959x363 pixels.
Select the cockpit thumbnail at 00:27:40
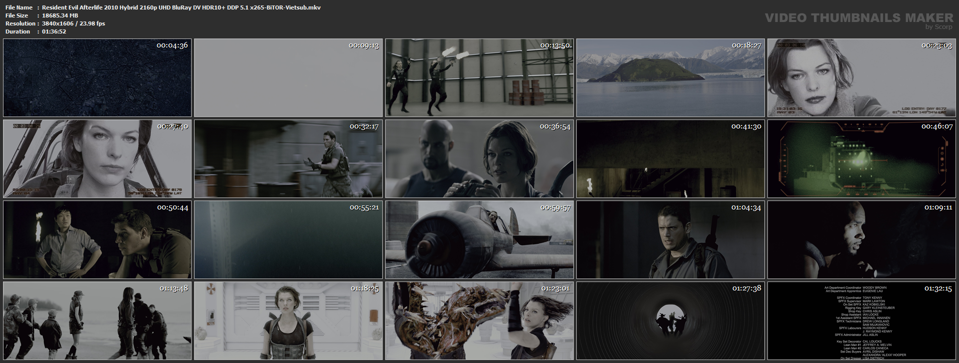pos(97,158)
